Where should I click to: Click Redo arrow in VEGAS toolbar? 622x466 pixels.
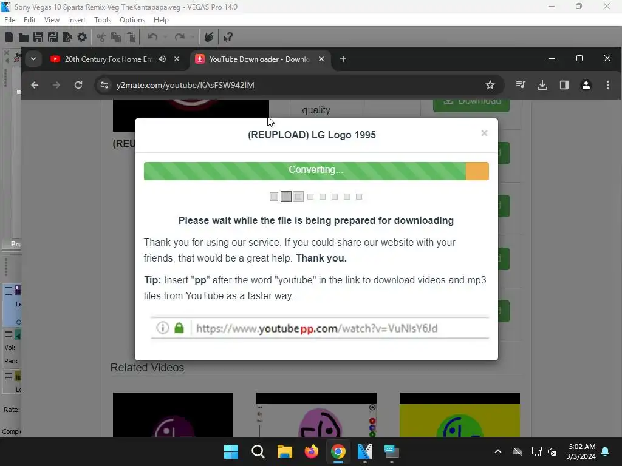click(x=180, y=37)
